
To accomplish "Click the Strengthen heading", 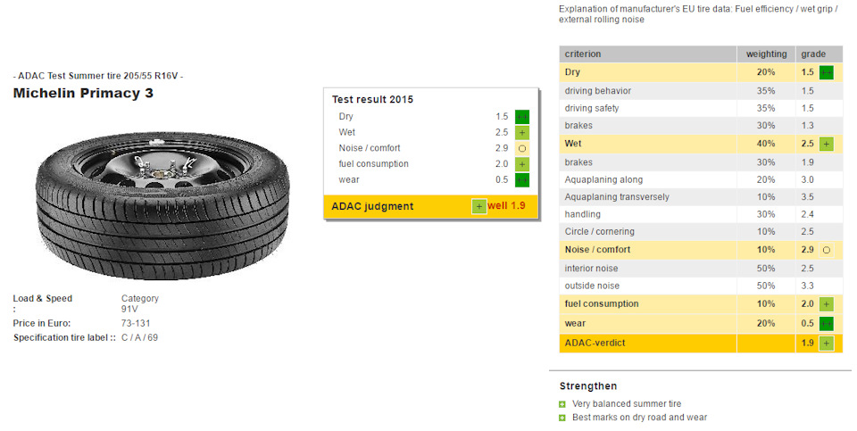I will [588, 386].
